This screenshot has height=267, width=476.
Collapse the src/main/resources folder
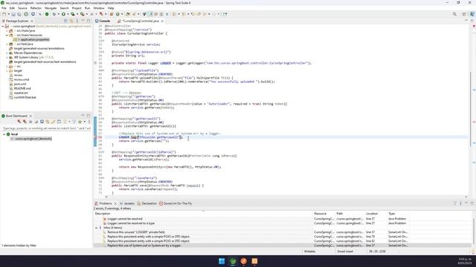point(7,35)
